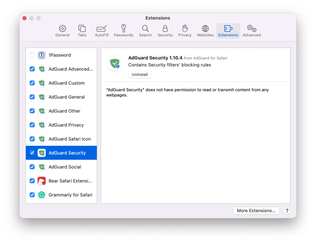Click the help question mark button
Image resolution: width=316 pixels, height=244 pixels.
(x=287, y=211)
